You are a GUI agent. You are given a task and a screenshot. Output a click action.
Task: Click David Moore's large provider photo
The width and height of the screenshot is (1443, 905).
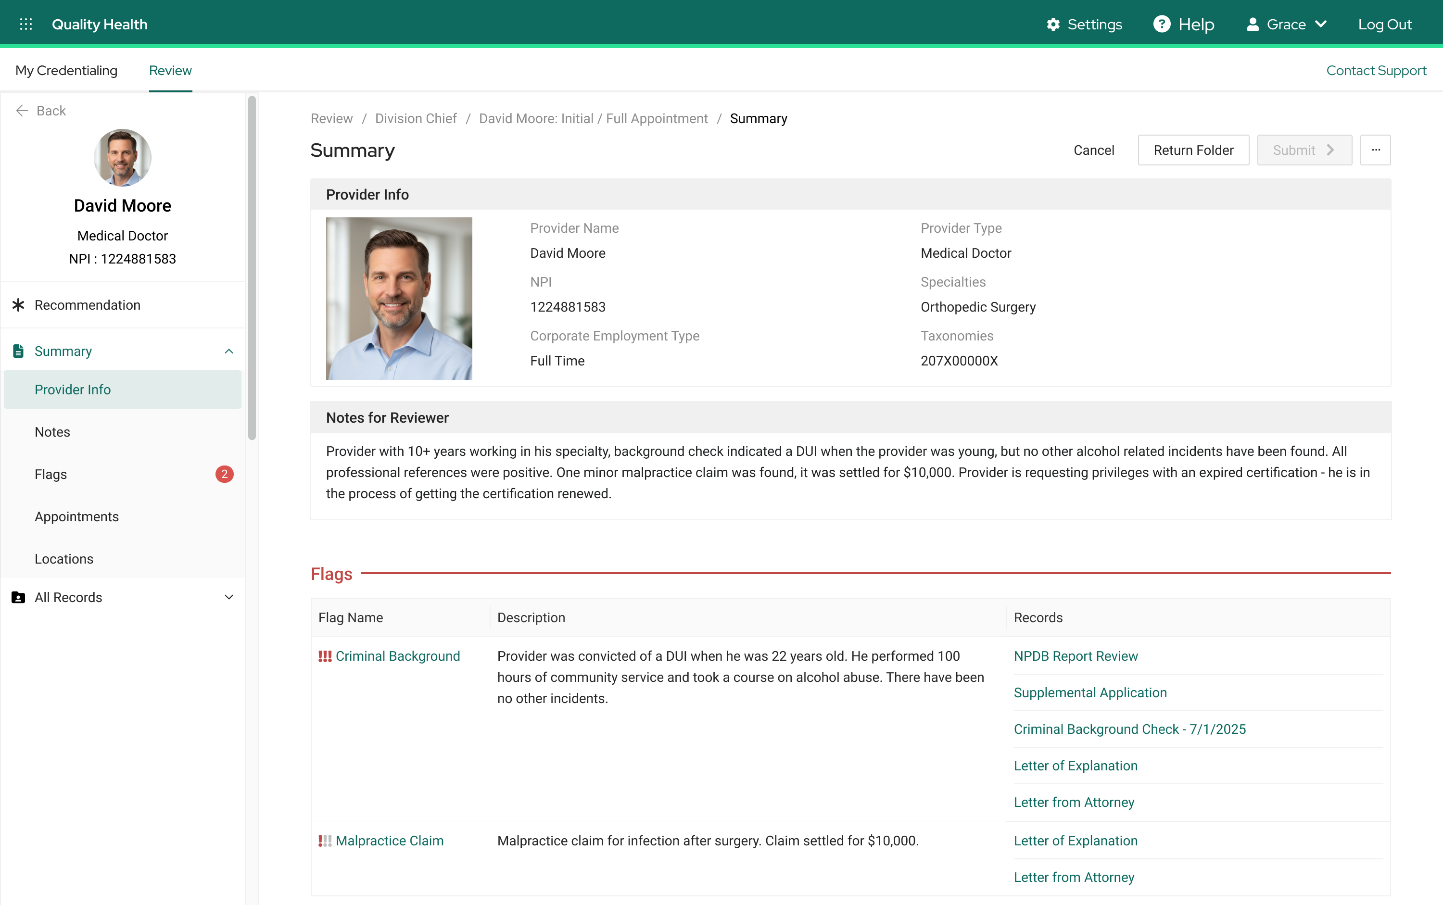[x=399, y=298]
